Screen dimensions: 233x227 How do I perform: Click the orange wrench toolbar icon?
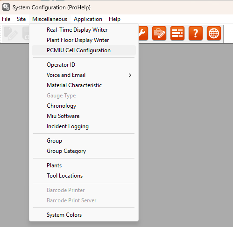143,33
